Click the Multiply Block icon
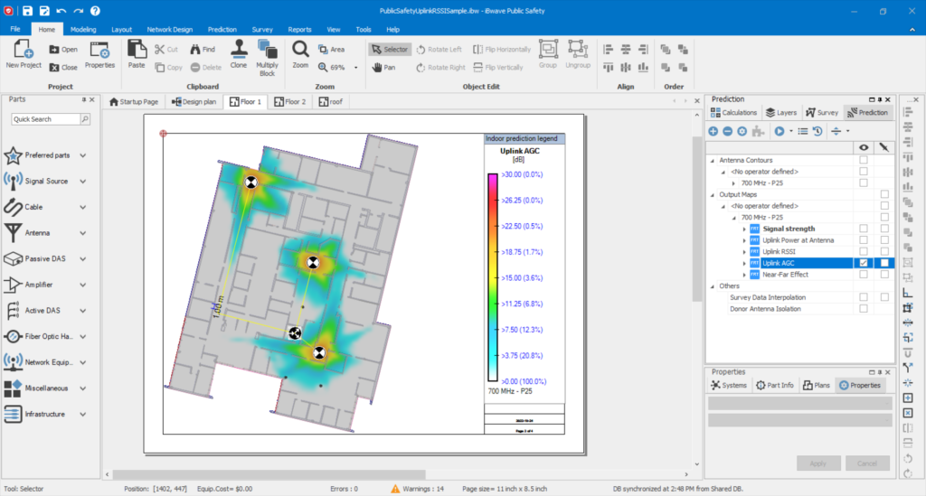926x496 pixels. [x=267, y=50]
